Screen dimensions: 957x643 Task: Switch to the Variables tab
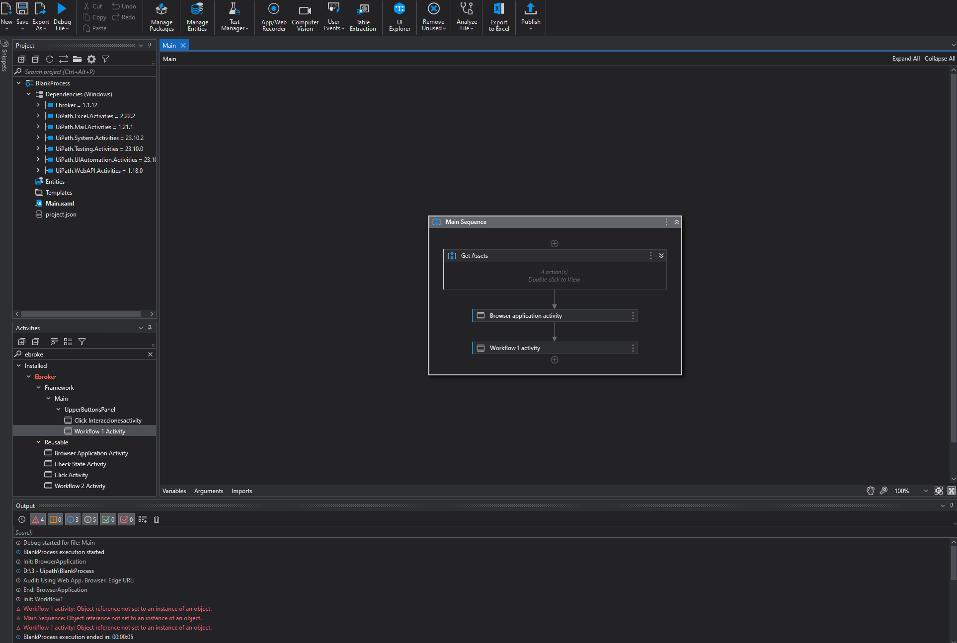tap(174, 491)
